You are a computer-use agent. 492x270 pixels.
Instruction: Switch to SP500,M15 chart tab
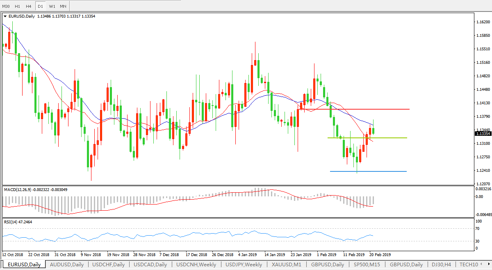(367, 265)
